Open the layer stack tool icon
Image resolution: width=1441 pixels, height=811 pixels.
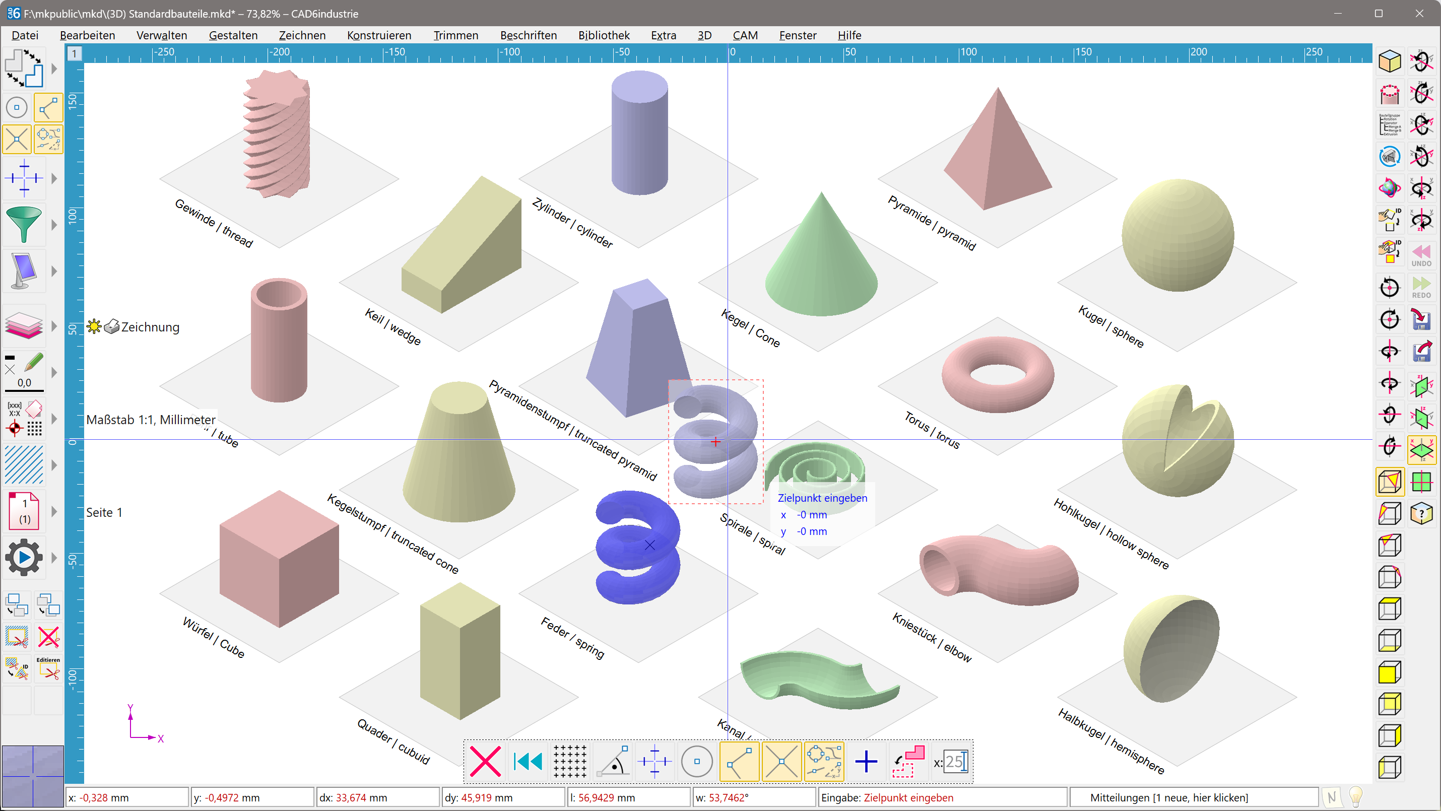pyautogui.click(x=25, y=326)
